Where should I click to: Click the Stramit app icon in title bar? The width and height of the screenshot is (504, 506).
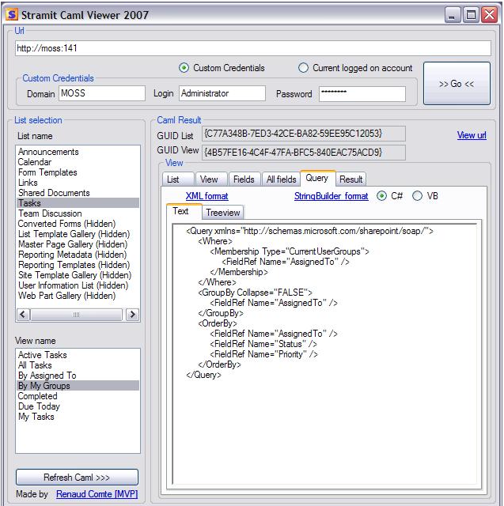(12, 14)
